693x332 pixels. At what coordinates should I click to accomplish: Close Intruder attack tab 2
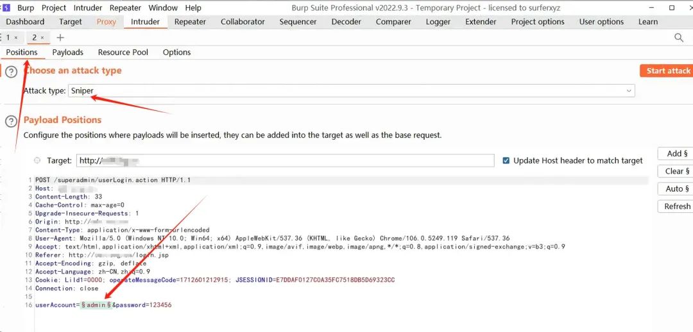point(42,38)
